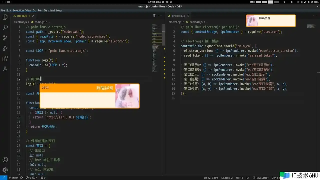Open the Testing flask icon view

[x=5, y=69]
